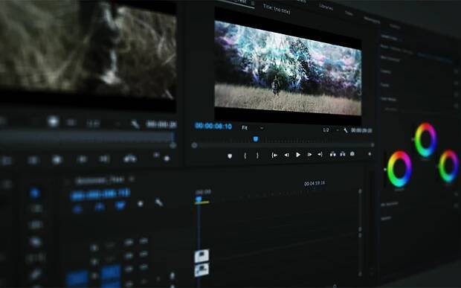Select the upper clip thumbnail in timeline
This screenshot has height=288, width=461.
[x=202, y=256]
